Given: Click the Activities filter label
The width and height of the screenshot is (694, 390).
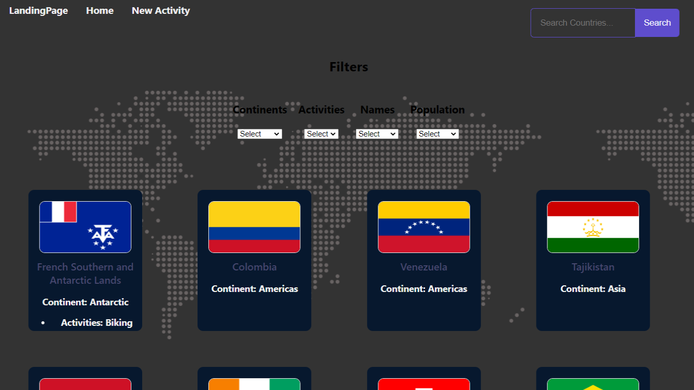Looking at the screenshot, I should coord(321,110).
